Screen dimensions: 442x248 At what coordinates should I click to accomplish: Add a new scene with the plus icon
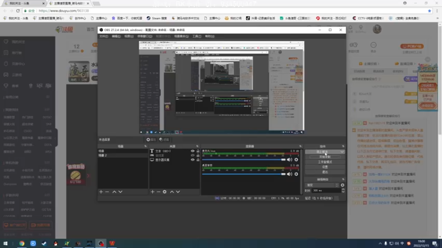pos(101,192)
